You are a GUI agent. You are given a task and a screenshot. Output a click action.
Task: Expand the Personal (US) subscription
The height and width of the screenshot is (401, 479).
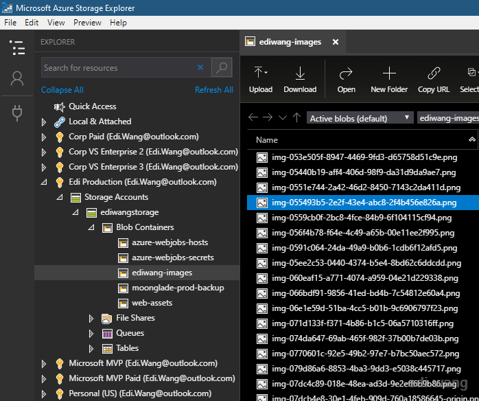point(44,394)
